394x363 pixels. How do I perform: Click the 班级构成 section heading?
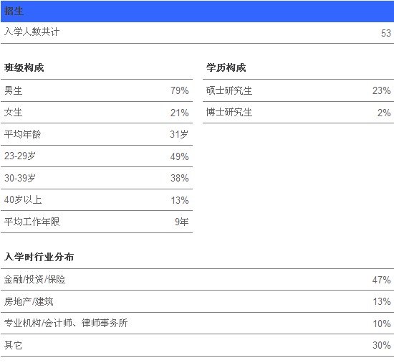24,67
